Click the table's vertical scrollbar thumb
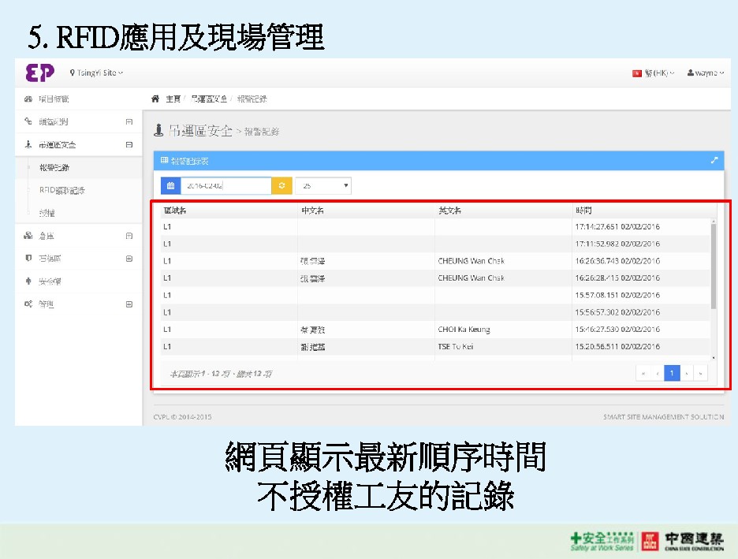Image resolution: width=738 pixels, height=559 pixels. point(714,266)
